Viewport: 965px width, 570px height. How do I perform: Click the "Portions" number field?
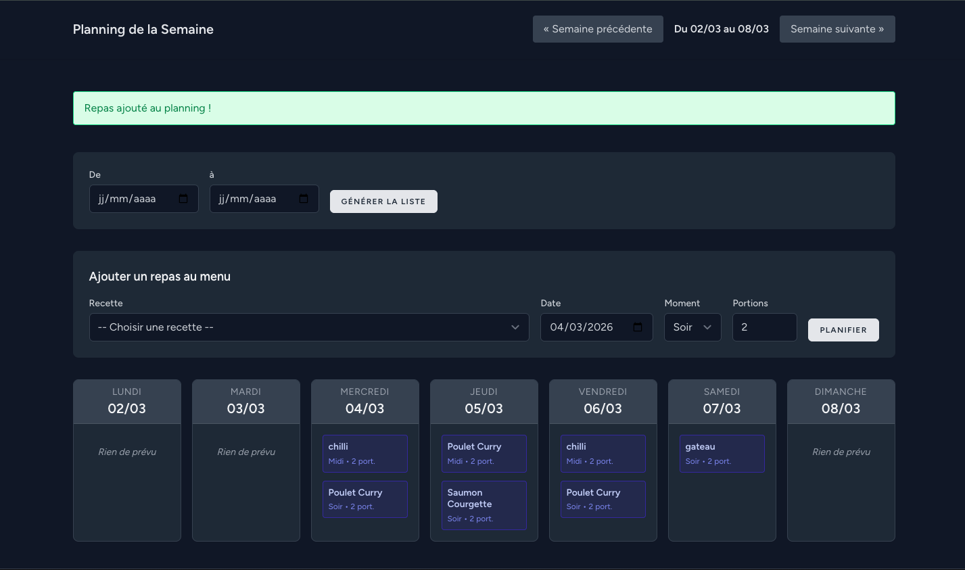point(764,327)
